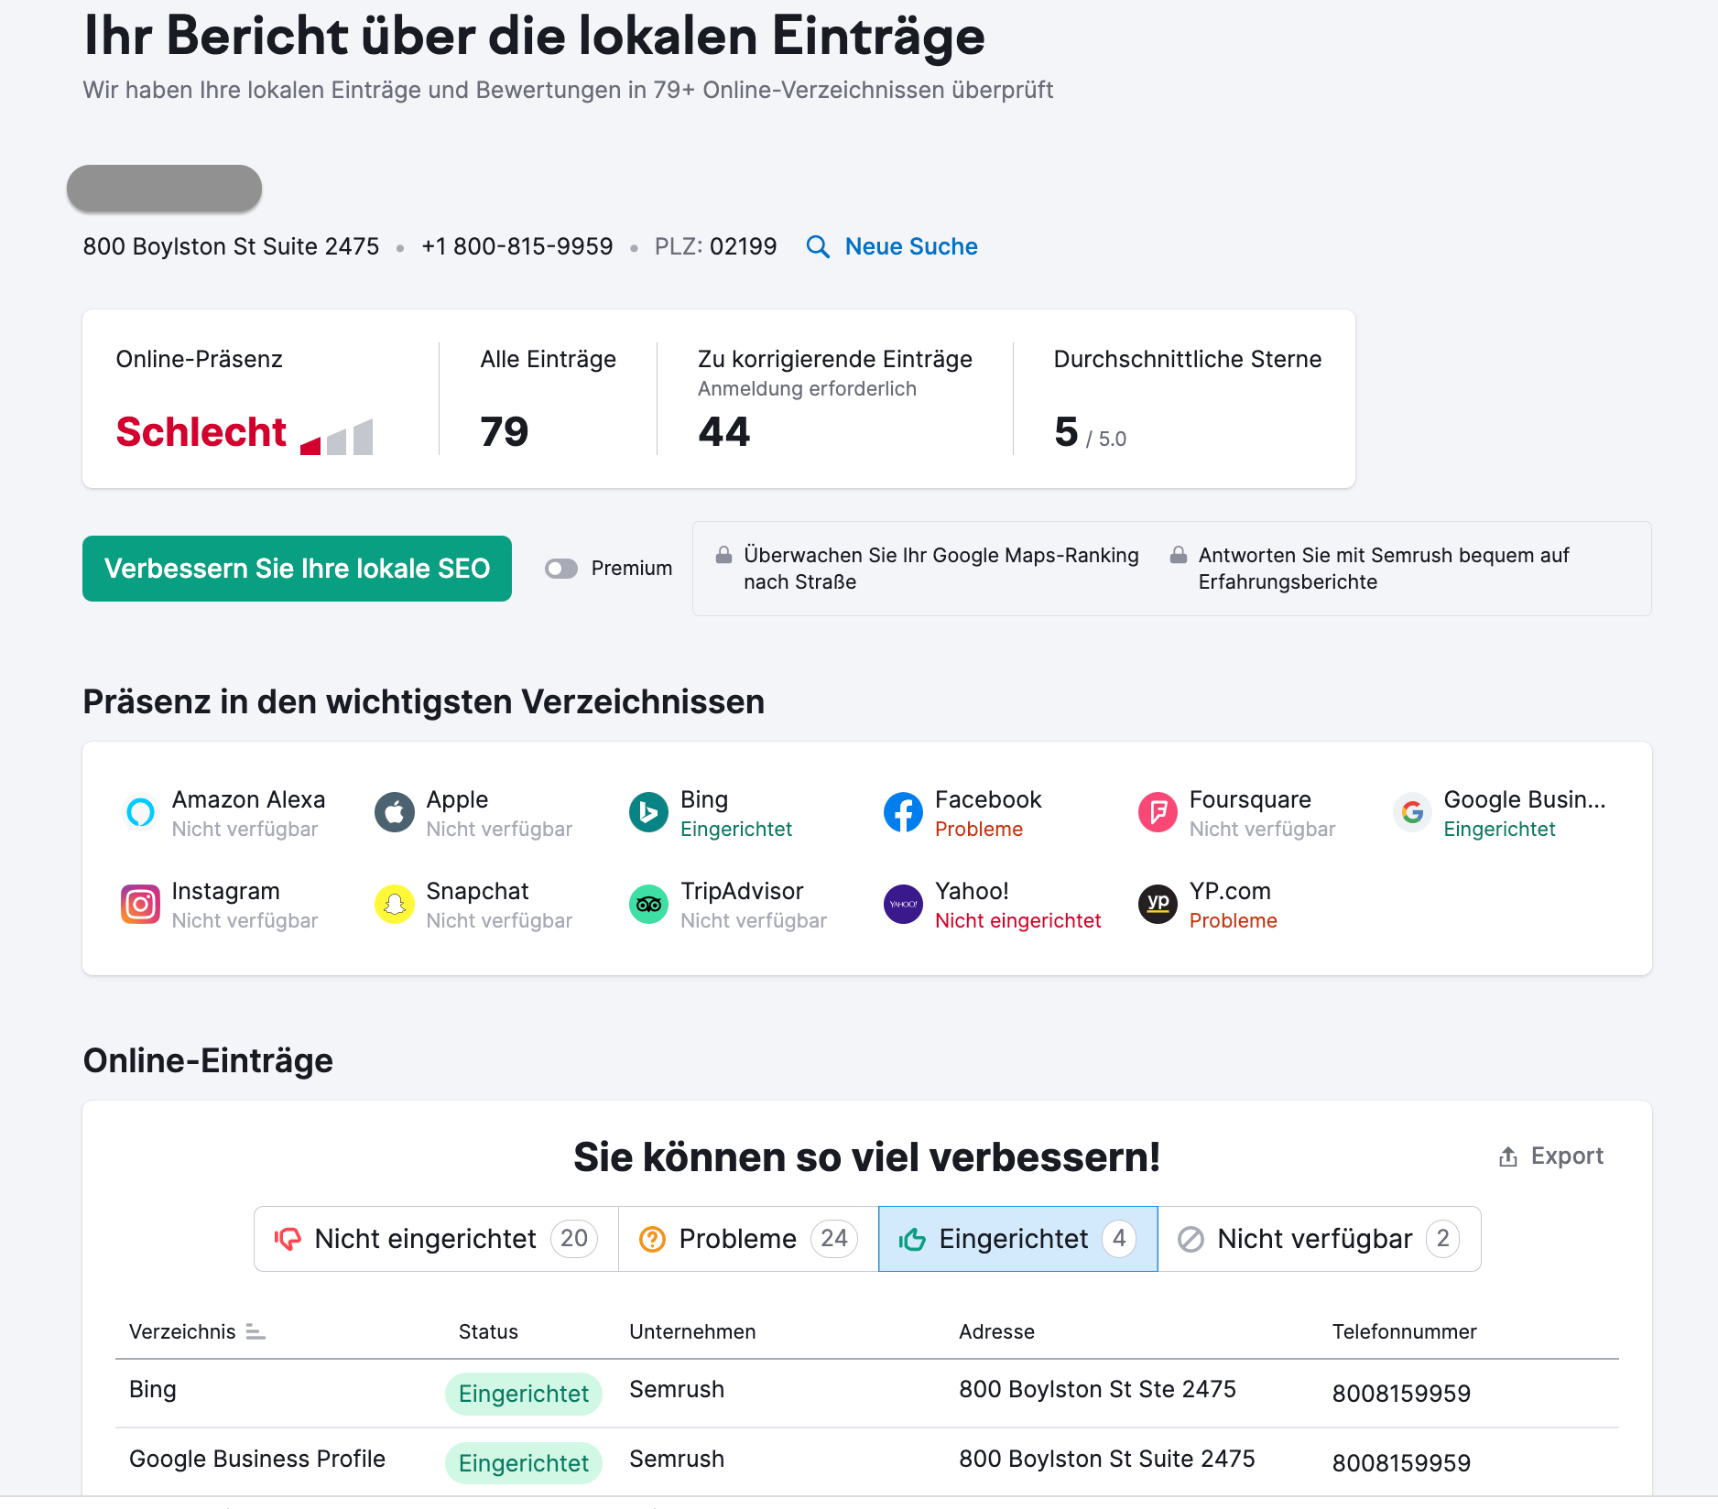Select the Instagram icon
The height and width of the screenshot is (1509, 1718).
pos(139,904)
